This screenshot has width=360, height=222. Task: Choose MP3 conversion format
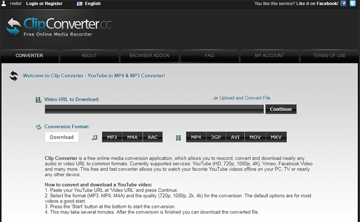tap(112, 137)
